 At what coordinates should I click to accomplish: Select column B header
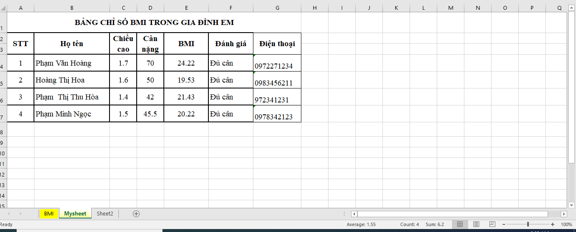pyautogui.click(x=72, y=8)
